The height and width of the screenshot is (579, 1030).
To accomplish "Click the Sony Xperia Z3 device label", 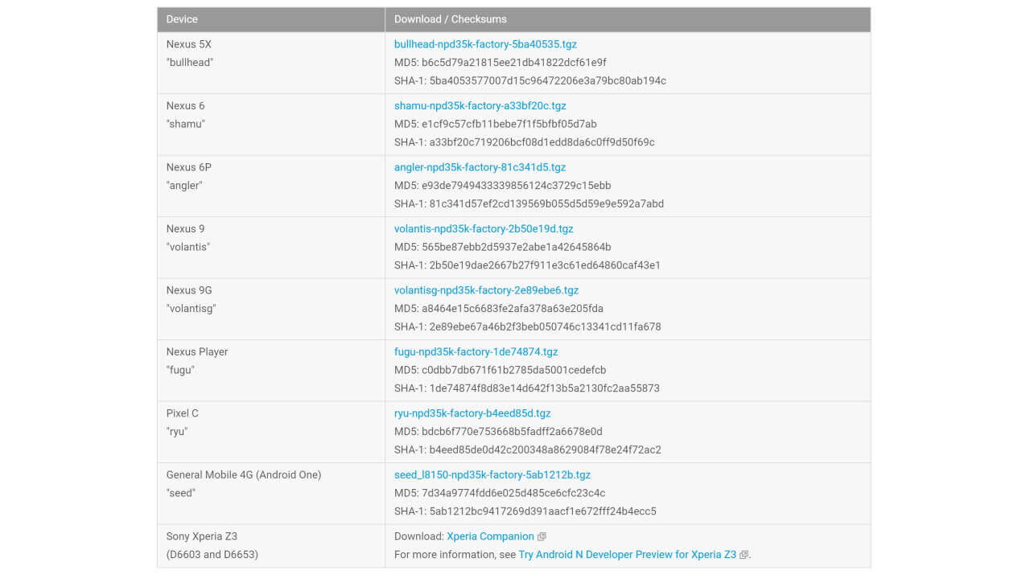I will [x=201, y=536].
